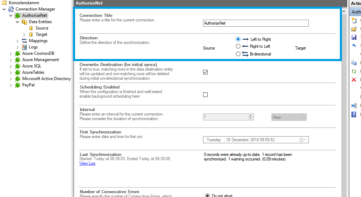The image size is (361, 197).
Task: Open the View Log link
Action: coord(87,163)
